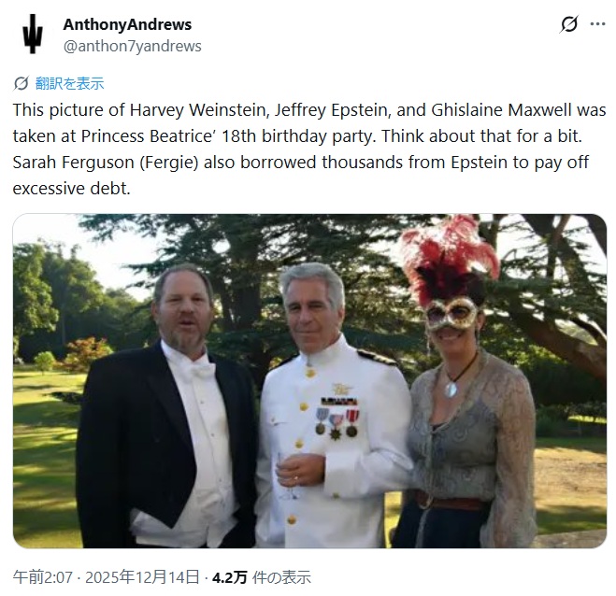
Task: Click the 2025年12月14日 date
Action: coord(142,577)
